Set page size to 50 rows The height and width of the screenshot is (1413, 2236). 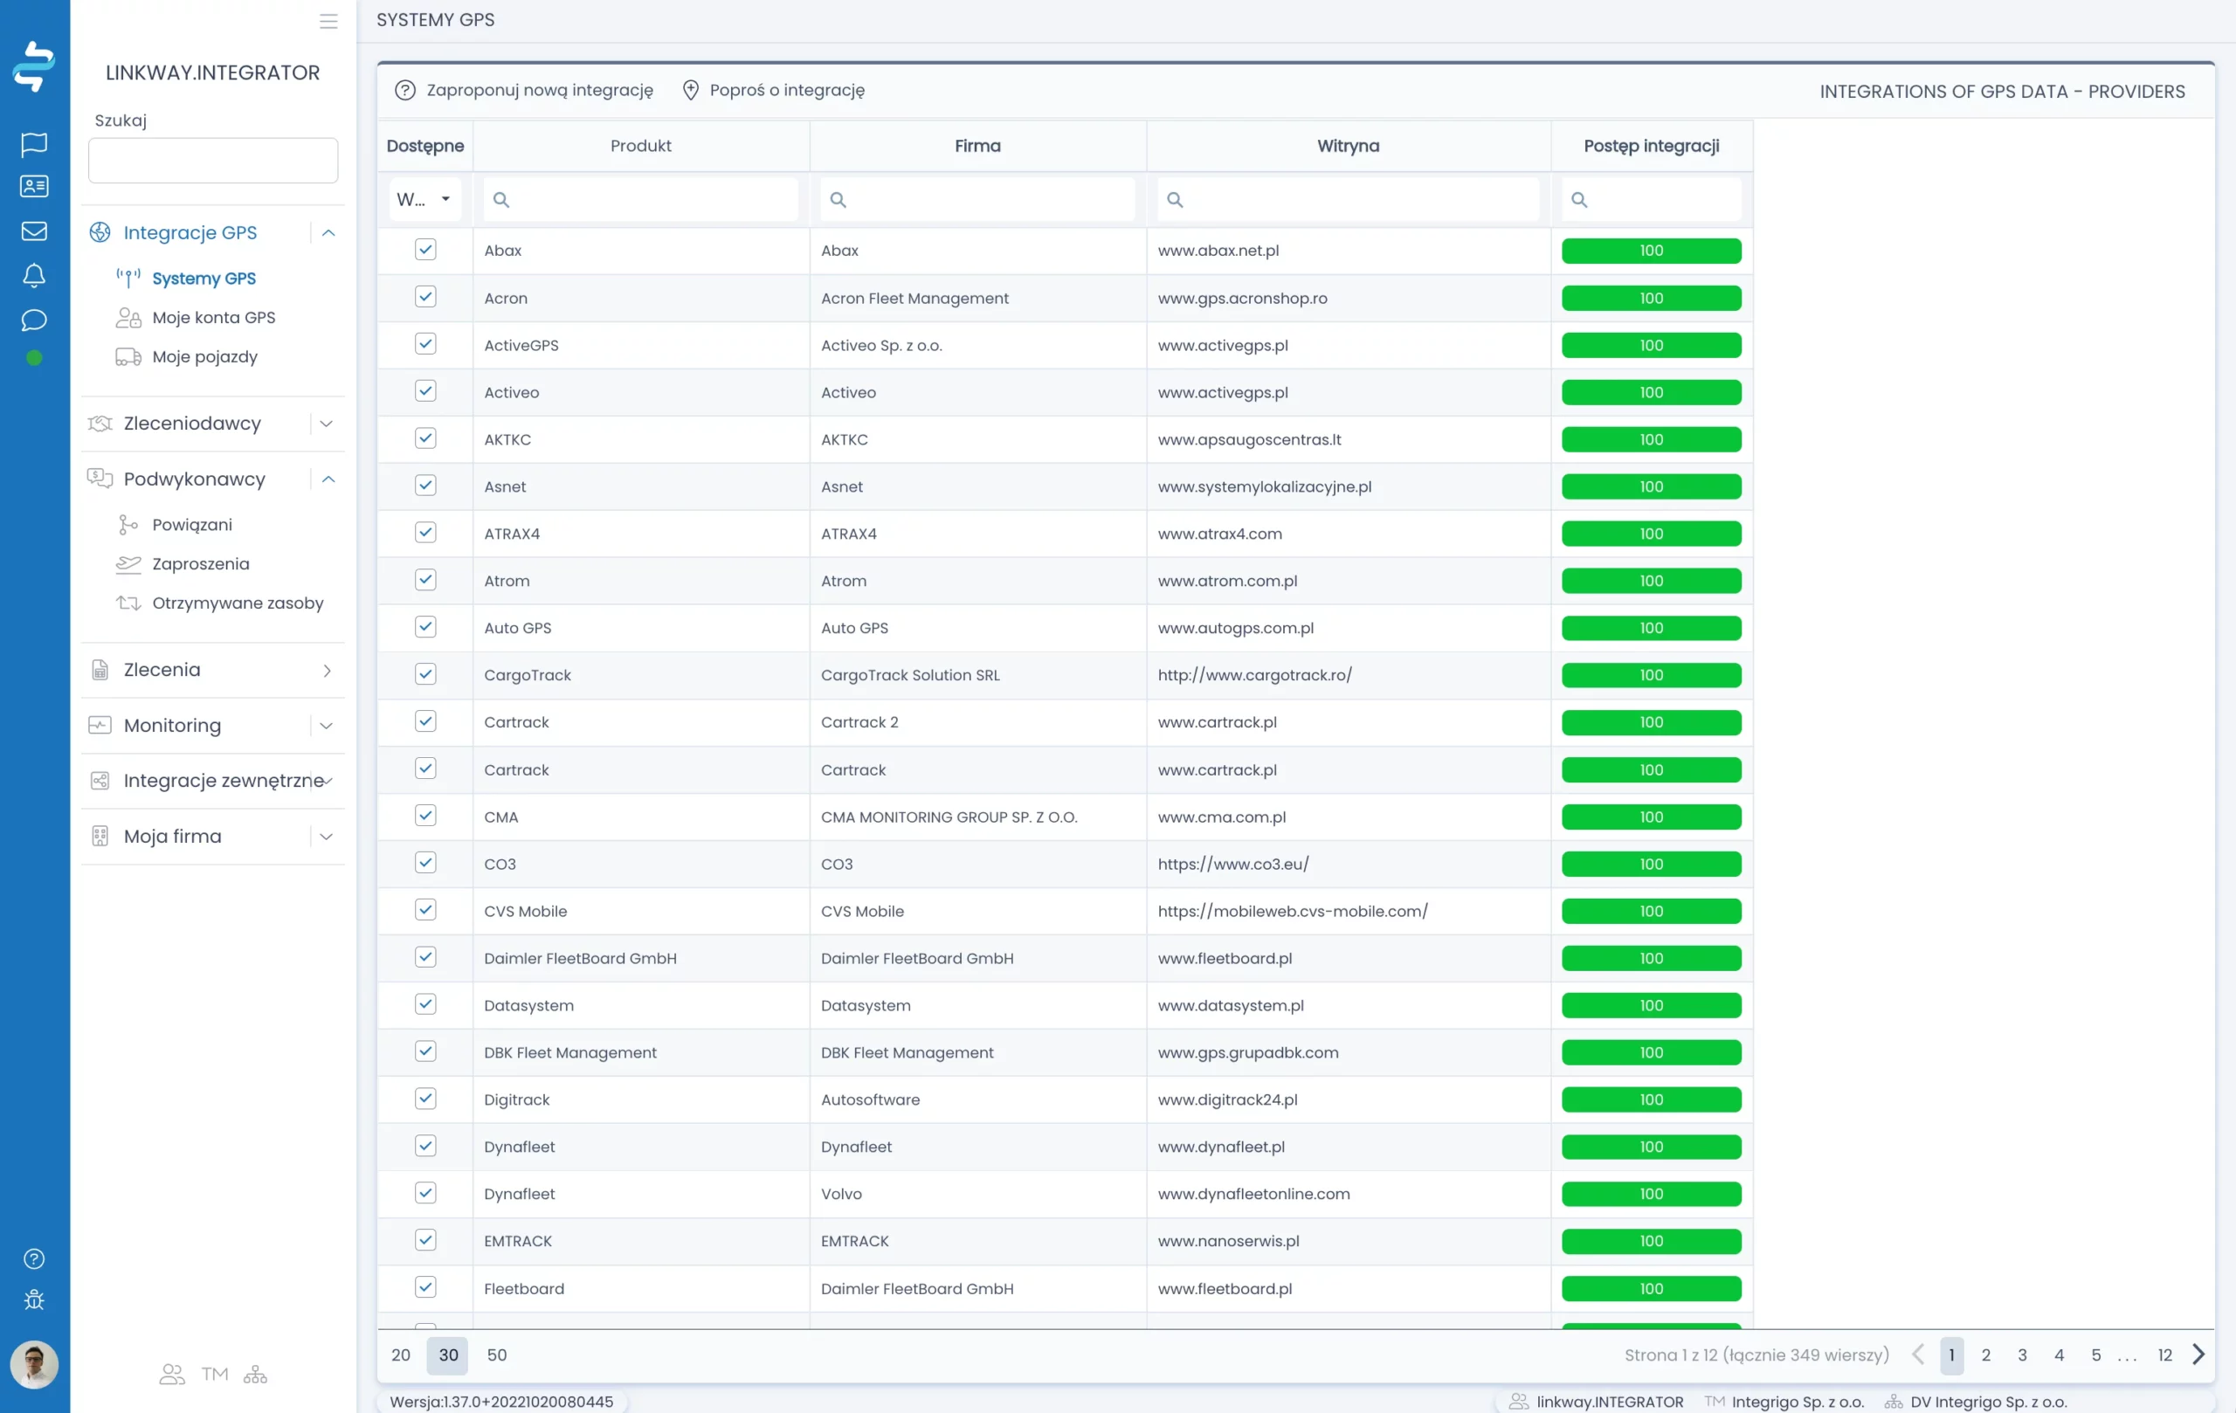coord(497,1354)
